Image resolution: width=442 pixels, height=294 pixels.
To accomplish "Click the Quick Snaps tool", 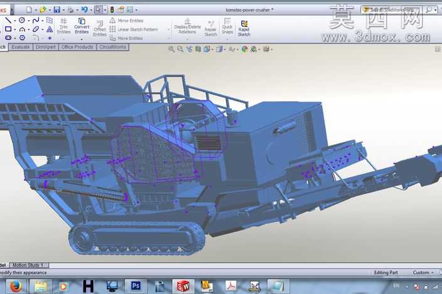I will click(x=227, y=26).
